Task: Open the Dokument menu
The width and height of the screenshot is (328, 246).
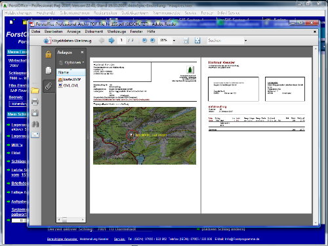Action: (x=94, y=31)
